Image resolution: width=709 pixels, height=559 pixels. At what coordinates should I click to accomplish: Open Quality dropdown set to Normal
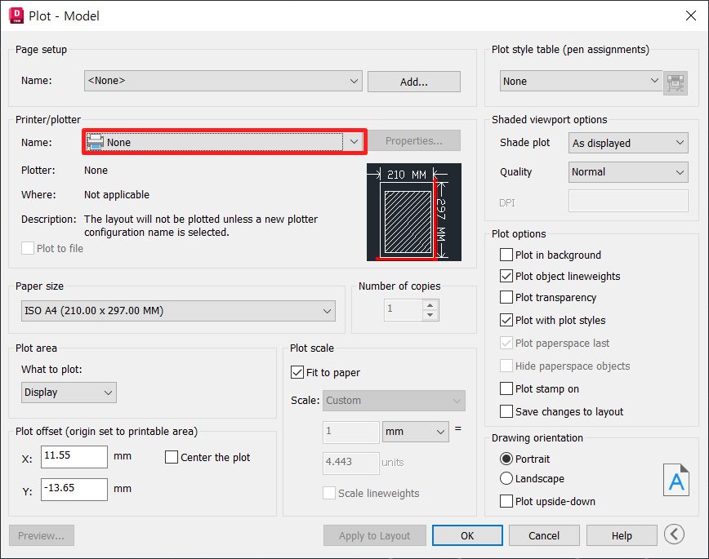tap(628, 171)
